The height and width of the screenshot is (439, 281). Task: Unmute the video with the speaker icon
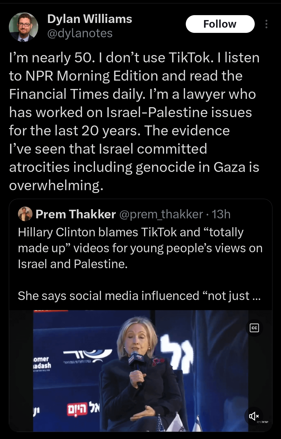click(x=254, y=416)
